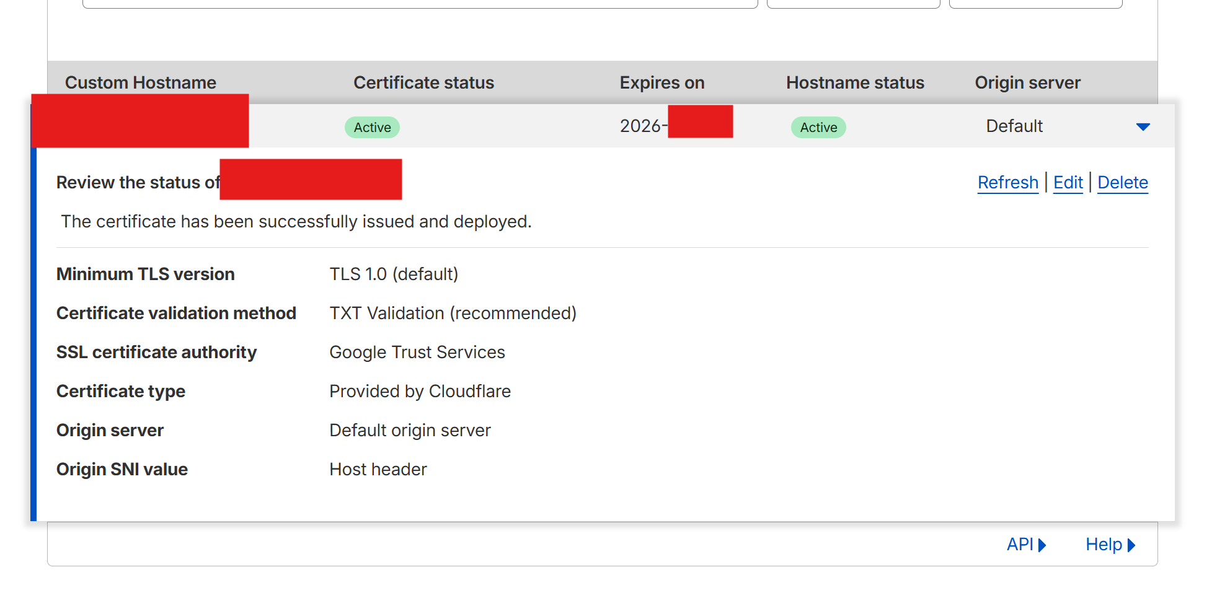Click the Delete hostname link
1230x593 pixels.
point(1122,183)
